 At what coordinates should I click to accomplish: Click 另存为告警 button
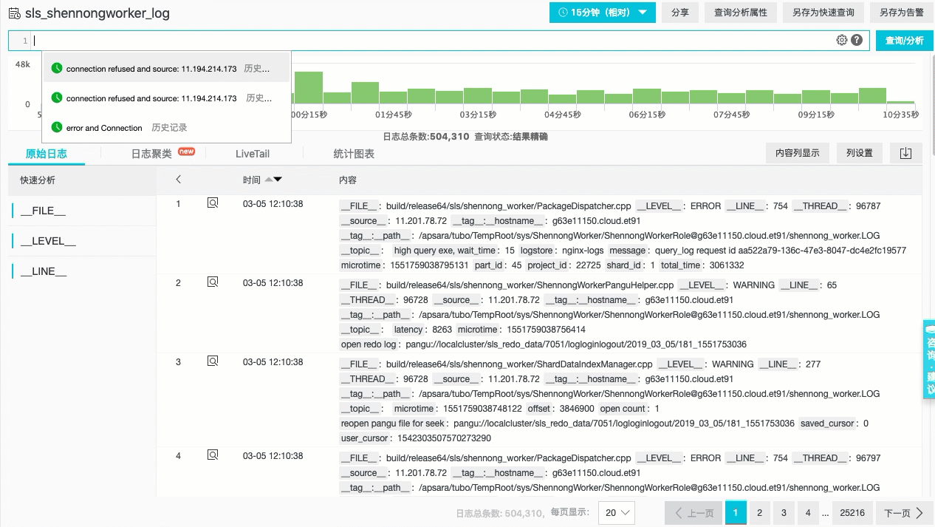(x=902, y=13)
